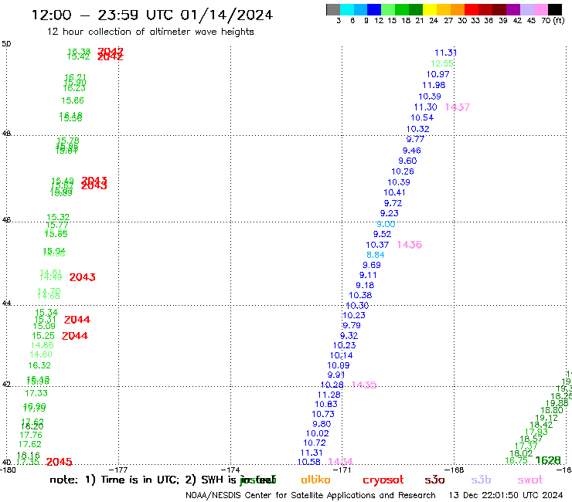Viewport: 572px width, 502px height.
Task: Click the blue 12 ft legend swatch
Action: (374, 9)
